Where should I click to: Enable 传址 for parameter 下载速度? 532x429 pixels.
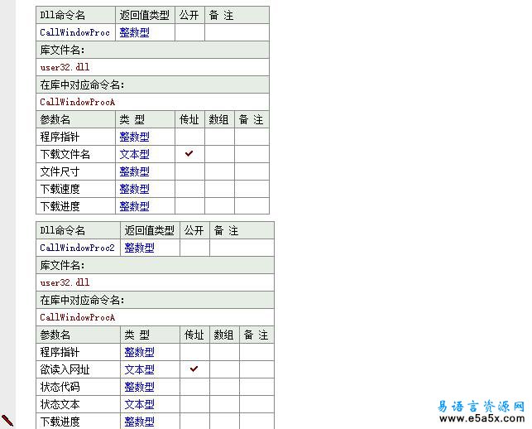(x=189, y=189)
